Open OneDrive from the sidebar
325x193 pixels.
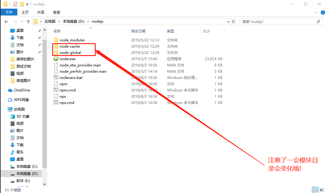(21, 90)
